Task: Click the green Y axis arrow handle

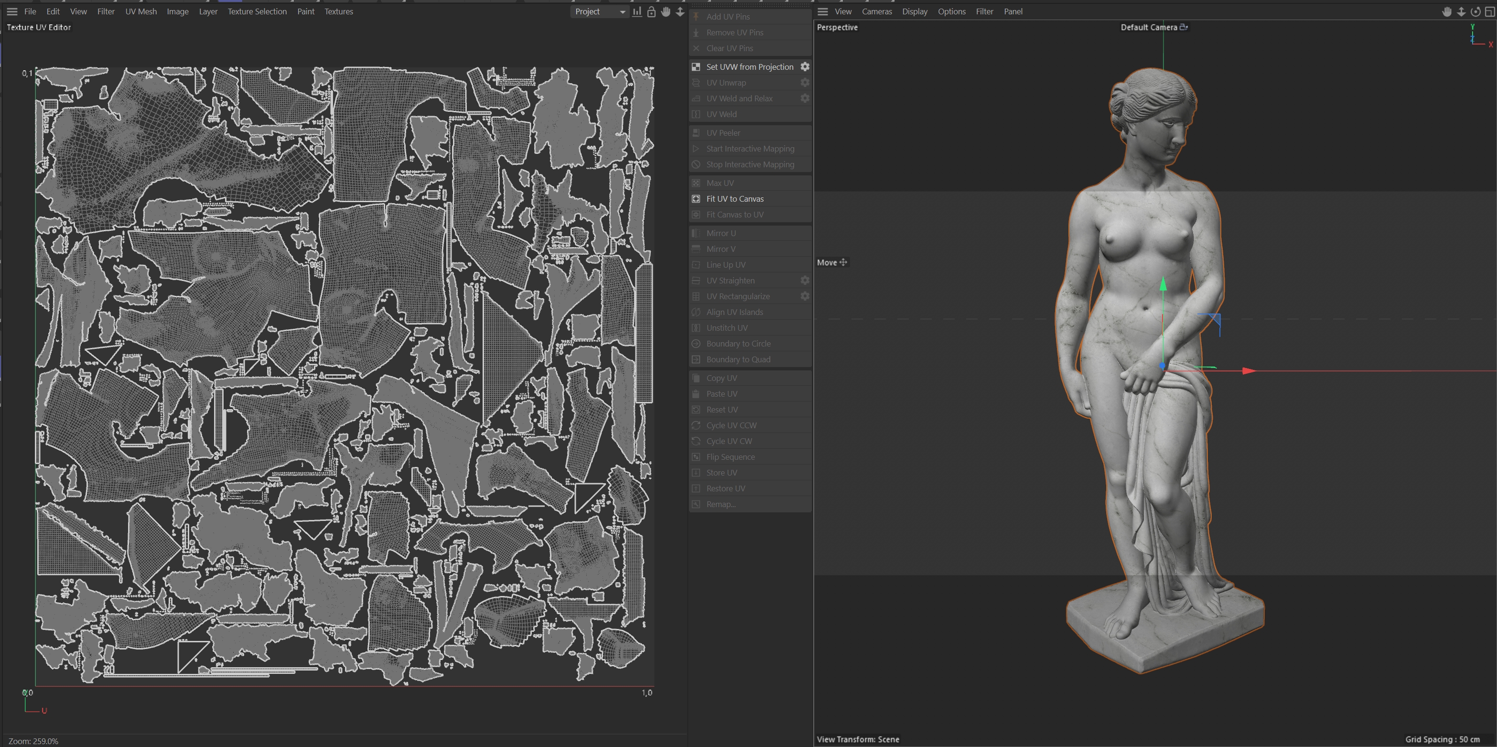Action: click(x=1163, y=284)
